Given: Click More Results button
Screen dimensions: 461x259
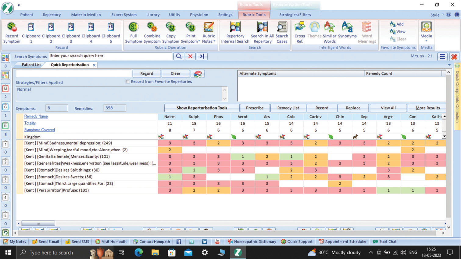Looking at the screenshot, I should (428, 108).
